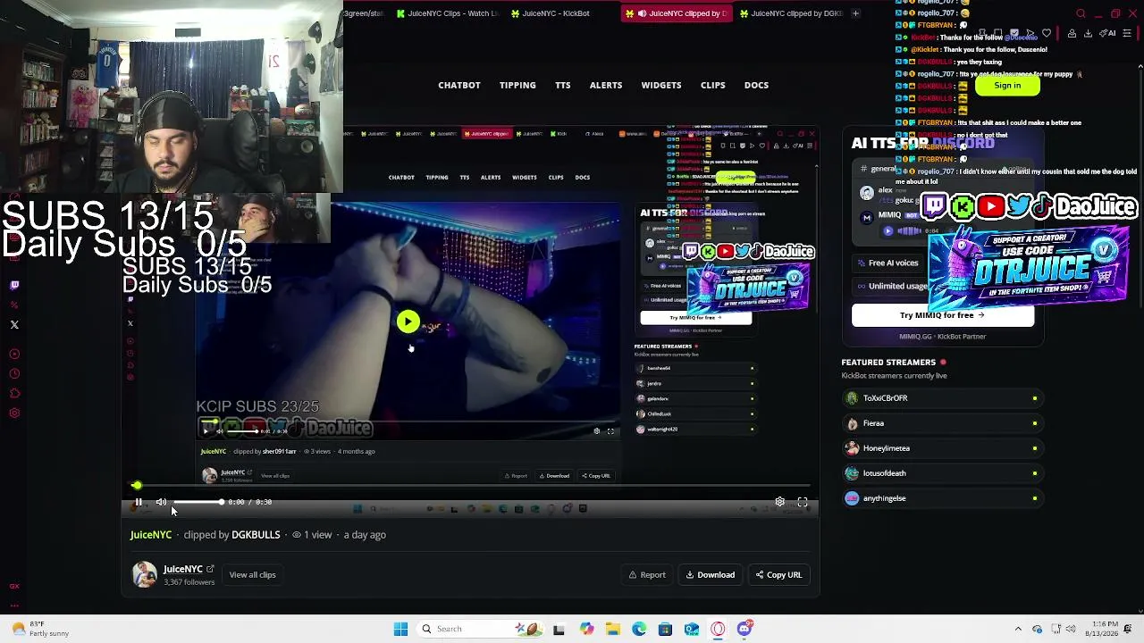Open the video player settings gear
Viewport: 1144px width, 643px height.
(x=779, y=502)
